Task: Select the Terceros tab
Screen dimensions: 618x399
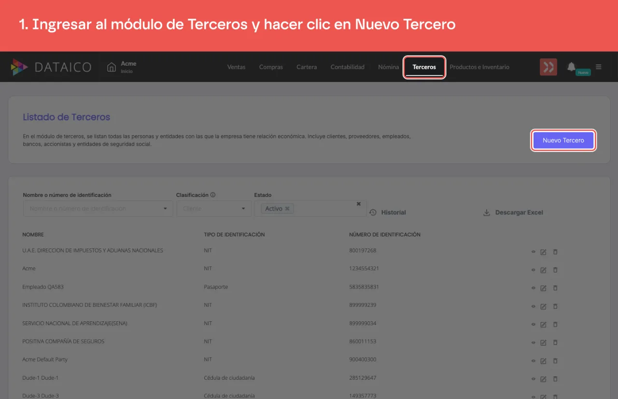Action: 424,67
